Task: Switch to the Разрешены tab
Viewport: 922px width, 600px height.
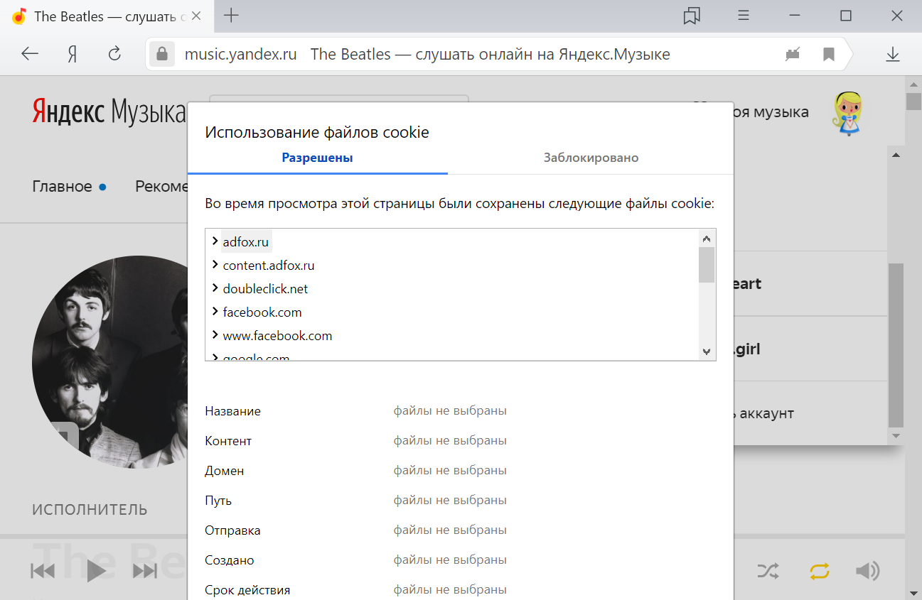Action: pos(318,158)
